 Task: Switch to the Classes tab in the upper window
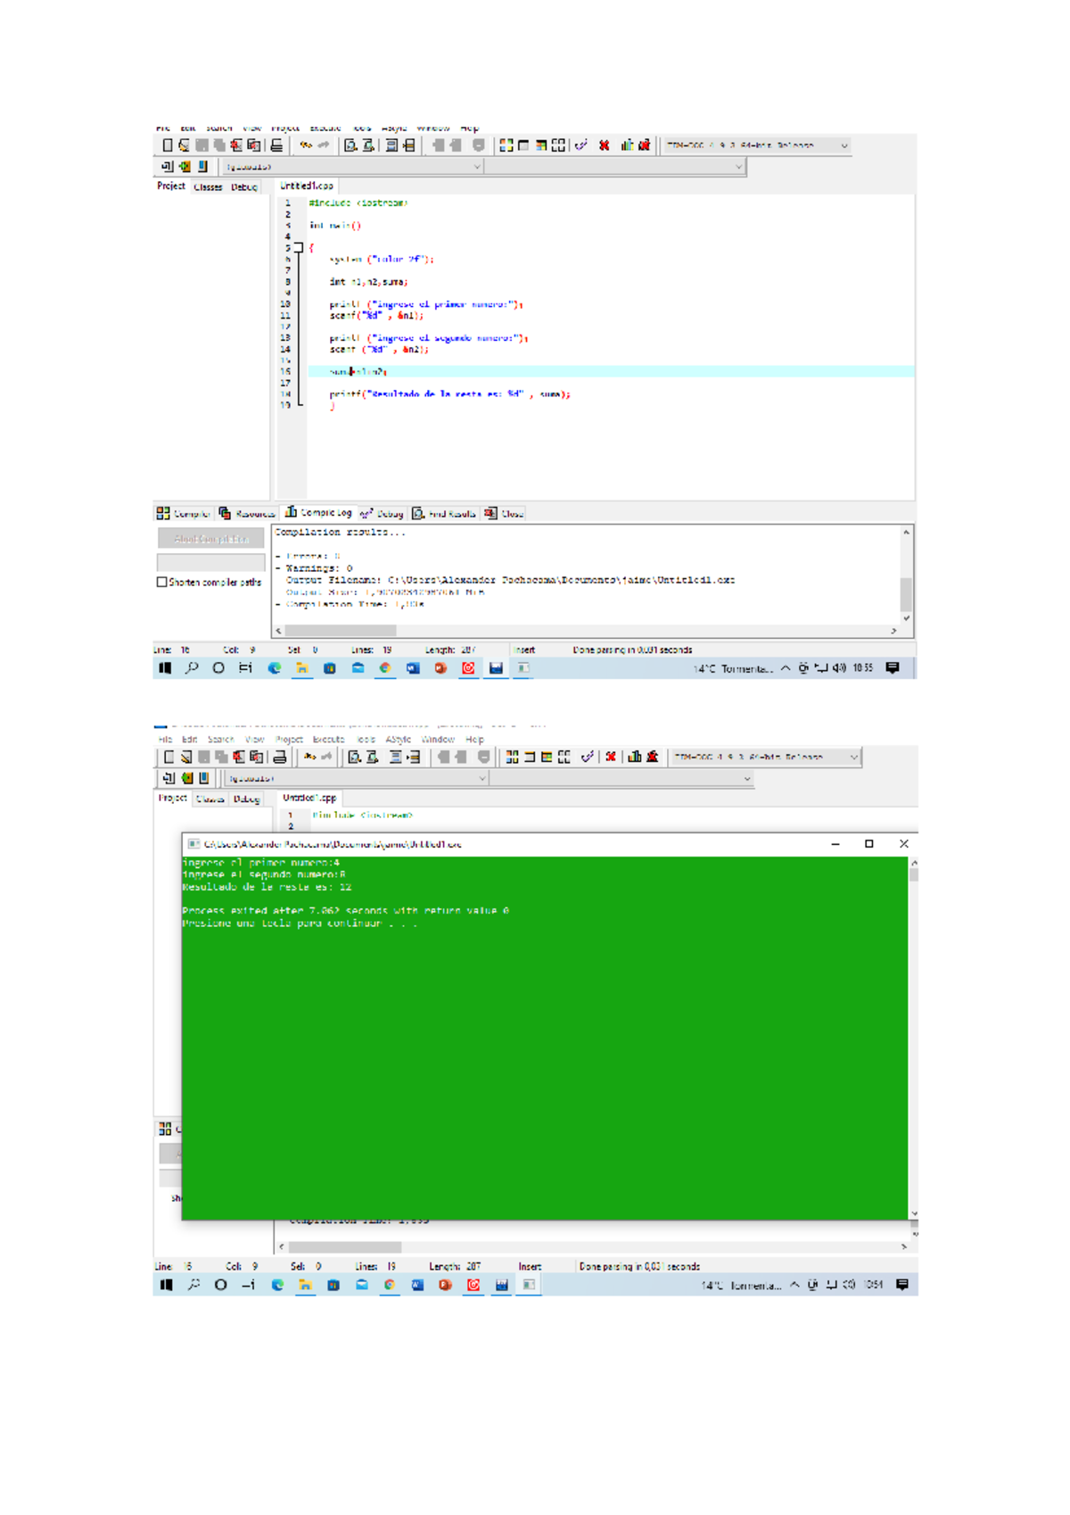208,187
